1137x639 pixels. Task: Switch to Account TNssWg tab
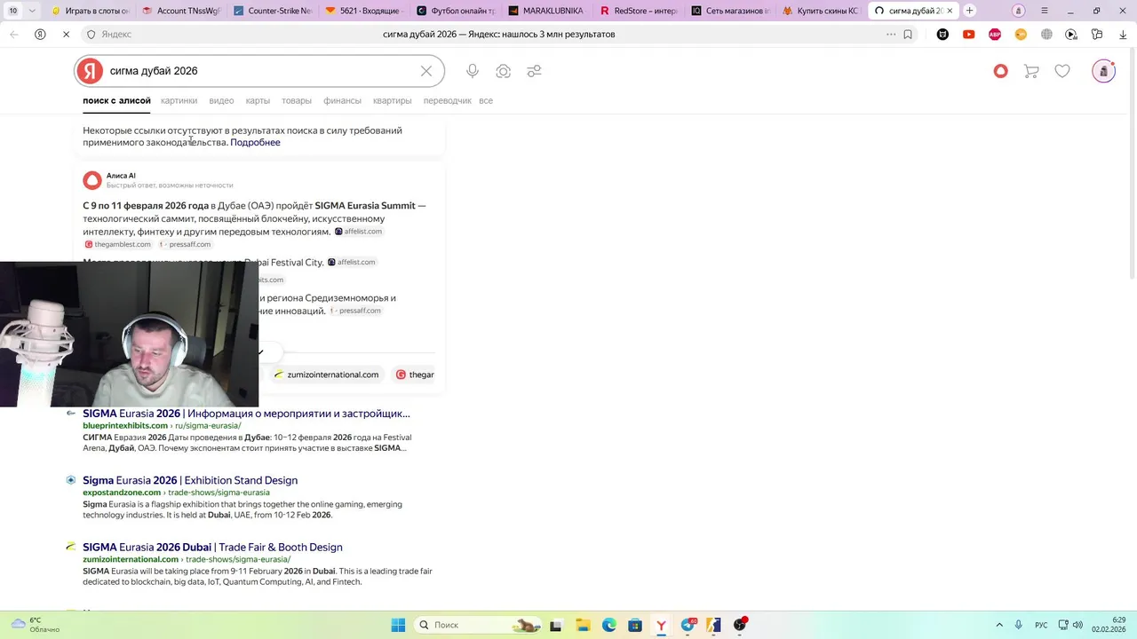[x=181, y=11]
